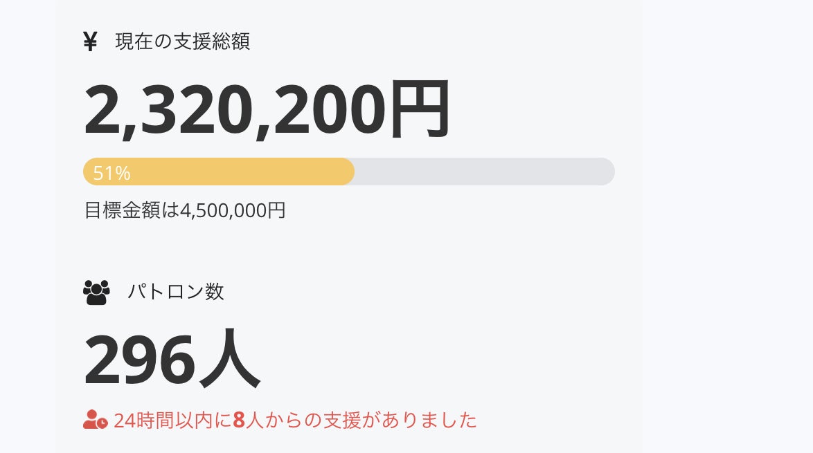
Task: Click the red user-clock icon
Action: pos(95,420)
